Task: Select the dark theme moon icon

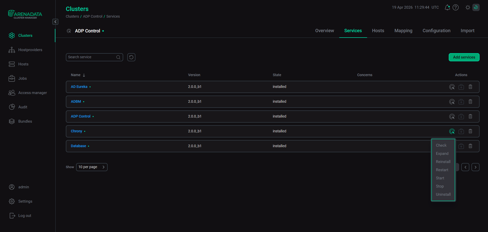Action: (476, 7)
